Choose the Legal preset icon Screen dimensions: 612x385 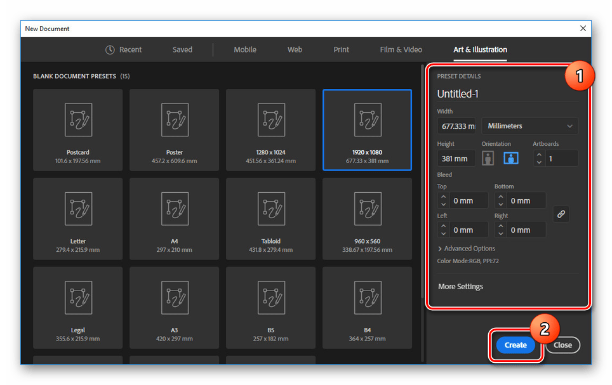pos(79,297)
